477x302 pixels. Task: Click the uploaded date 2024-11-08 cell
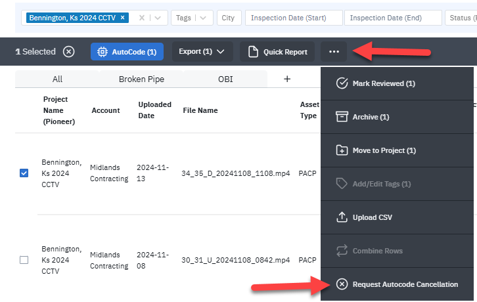152,260
